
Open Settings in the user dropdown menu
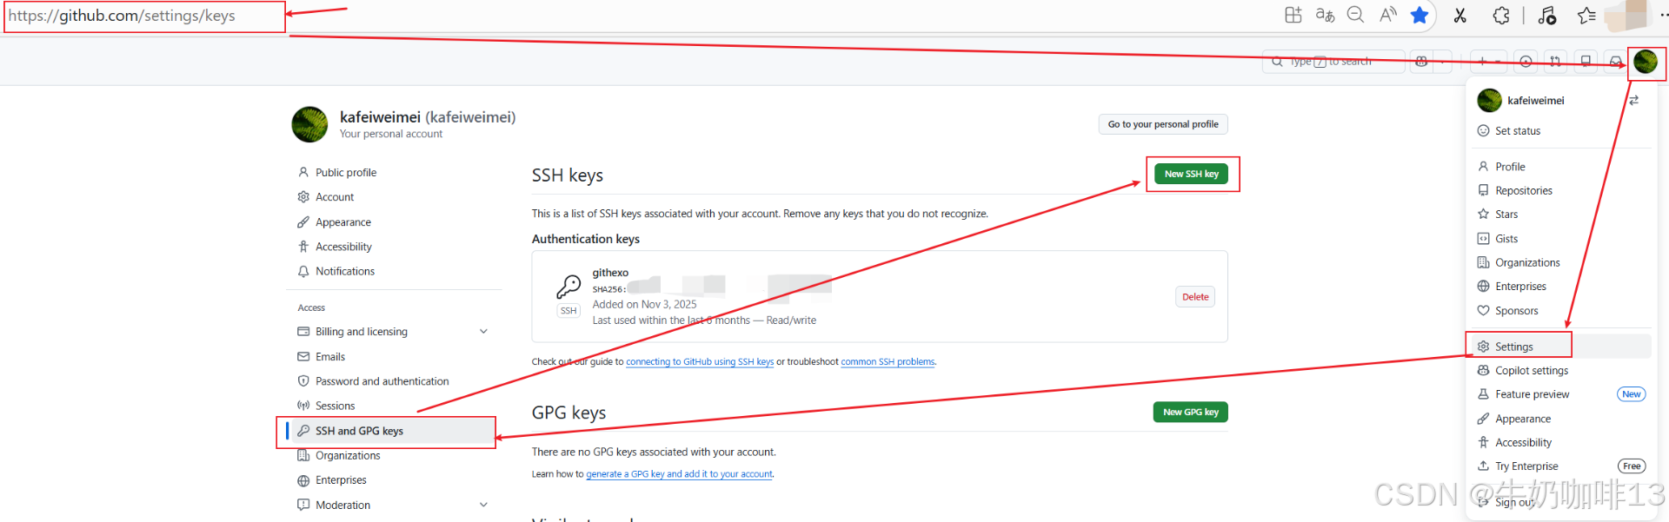click(x=1562, y=347)
